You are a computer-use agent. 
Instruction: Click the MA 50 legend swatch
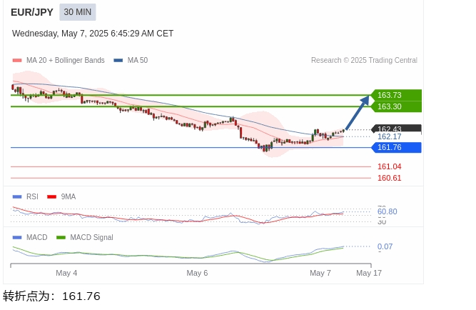coord(118,60)
